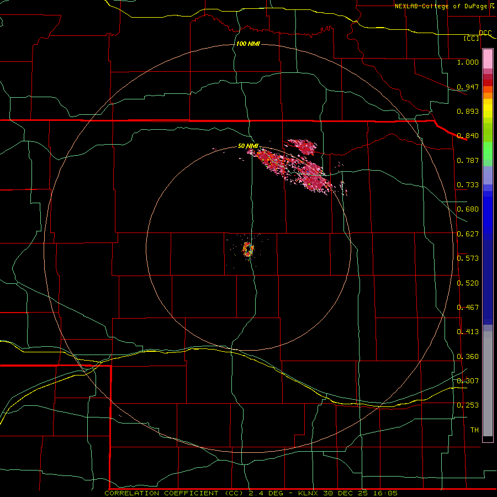
Task: Pick the light pink segment atop color bar
Action: point(488,59)
